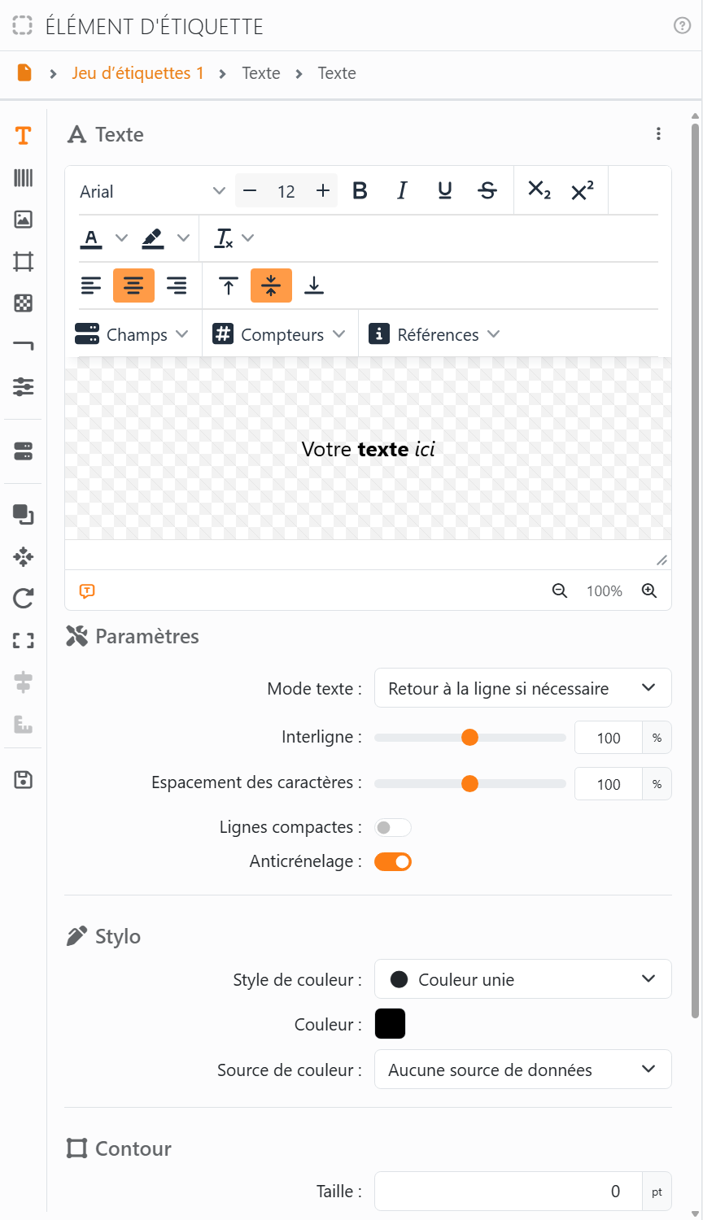The image size is (703, 1220).
Task: Open the Références menu
Action: pyautogui.click(x=434, y=334)
